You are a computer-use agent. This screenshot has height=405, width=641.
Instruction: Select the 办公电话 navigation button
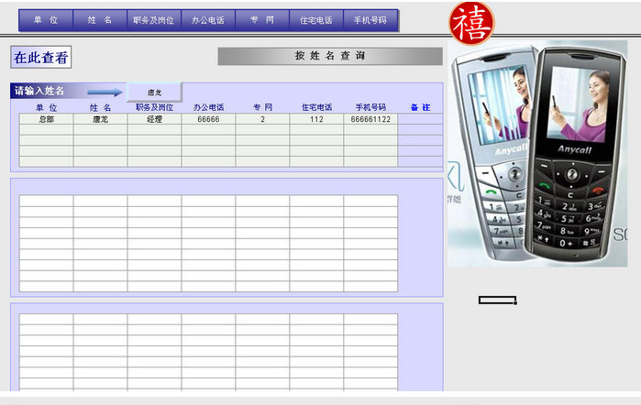pyautogui.click(x=208, y=20)
